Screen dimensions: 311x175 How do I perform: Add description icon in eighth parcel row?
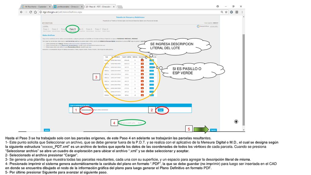click(x=142, y=85)
